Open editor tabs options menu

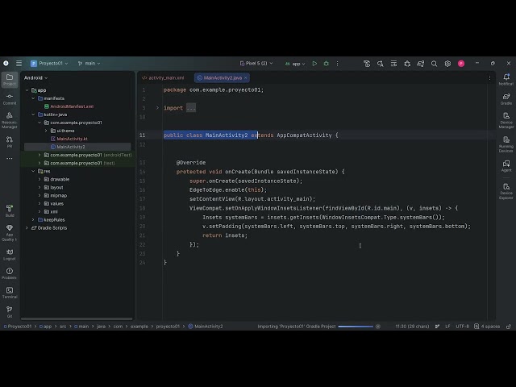(x=489, y=78)
